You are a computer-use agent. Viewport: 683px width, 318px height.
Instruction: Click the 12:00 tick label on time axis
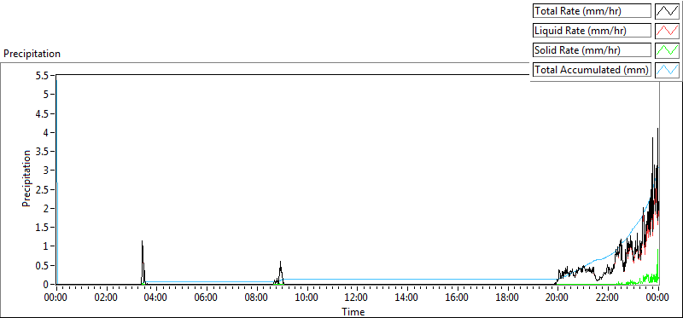(356, 298)
